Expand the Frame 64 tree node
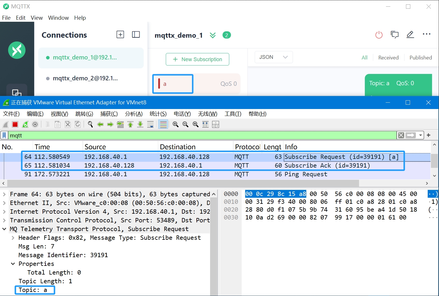The image size is (439, 296). (x=4, y=194)
